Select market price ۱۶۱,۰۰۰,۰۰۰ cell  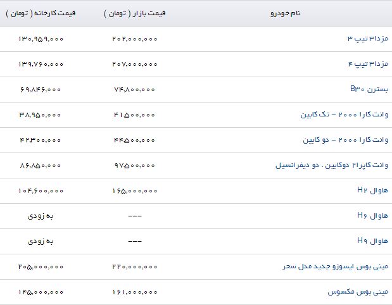pyautogui.click(x=135, y=292)
